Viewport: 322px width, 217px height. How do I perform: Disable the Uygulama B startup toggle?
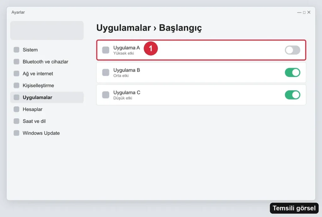[292, 72]
